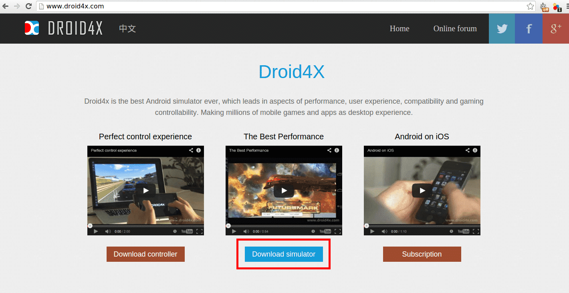Add The Best Performance video to watch later
This screenshot has height=293, width=569.
pyautogui.click(x=313, y=231)
